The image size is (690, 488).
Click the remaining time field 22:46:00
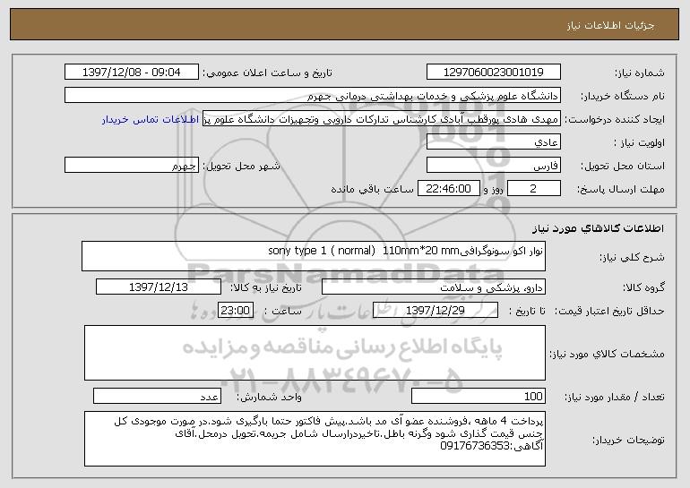448,189
